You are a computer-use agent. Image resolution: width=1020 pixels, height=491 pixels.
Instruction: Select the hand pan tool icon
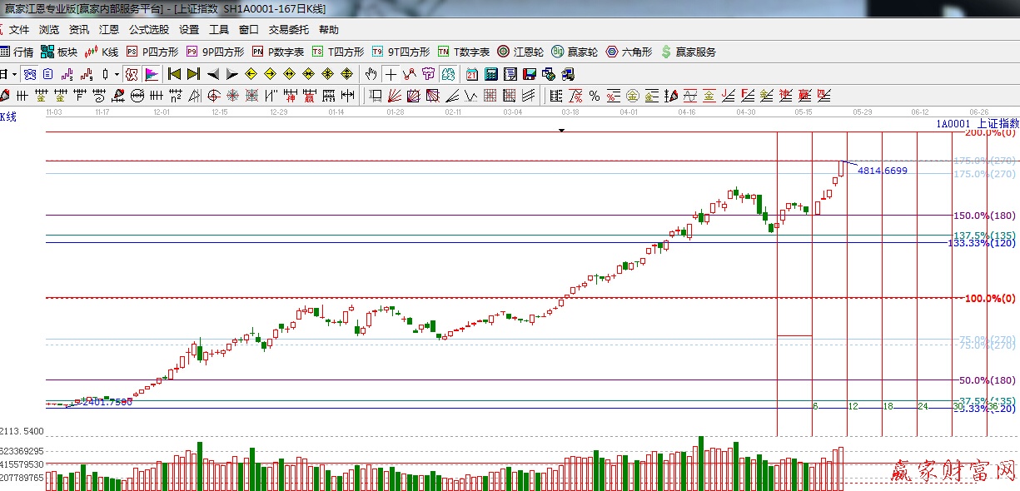coord(372,74)
